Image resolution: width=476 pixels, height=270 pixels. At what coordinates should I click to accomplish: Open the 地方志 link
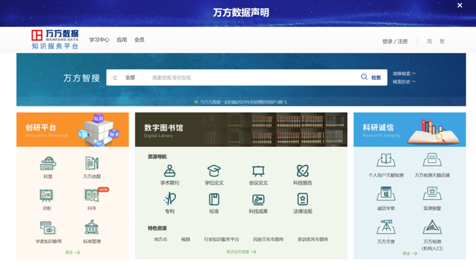click(x=160, y=239)
